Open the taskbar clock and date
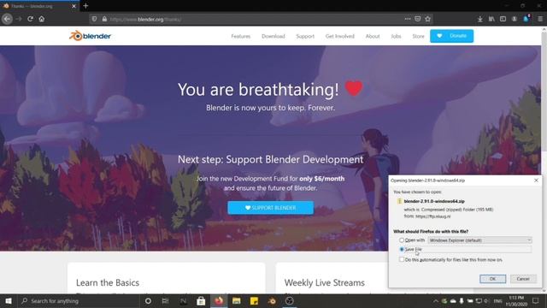This screenshot has height=308, width=547. (x=516, y=301)
